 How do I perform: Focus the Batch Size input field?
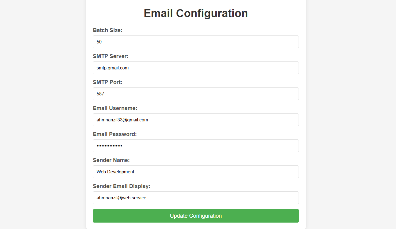pos(196,42)
